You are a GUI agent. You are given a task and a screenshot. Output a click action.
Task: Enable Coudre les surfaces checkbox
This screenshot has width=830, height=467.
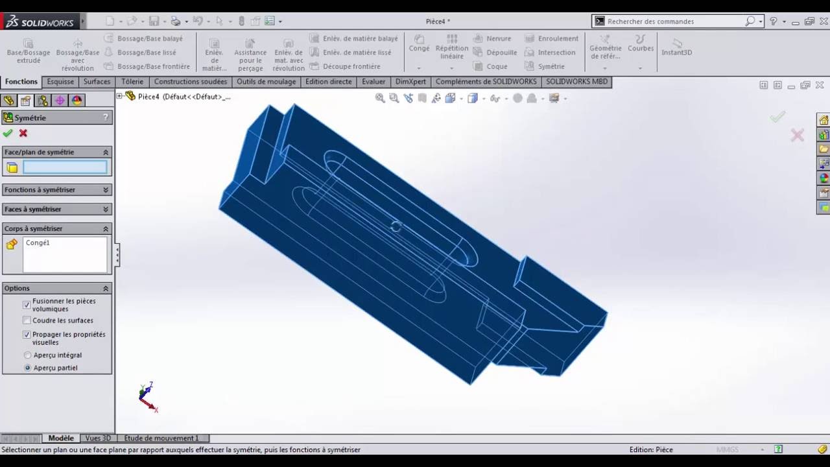[27, 320]
